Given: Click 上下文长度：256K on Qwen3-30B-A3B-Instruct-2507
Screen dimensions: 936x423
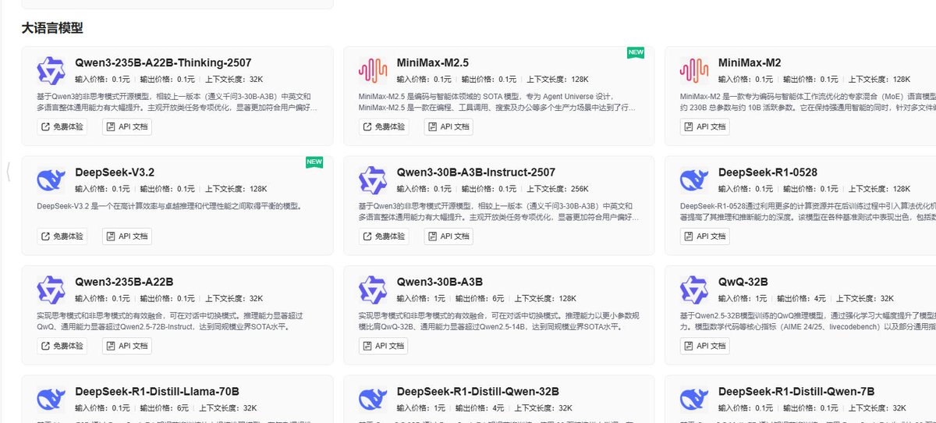Looking at the screenshot, I should click(558, 189).
